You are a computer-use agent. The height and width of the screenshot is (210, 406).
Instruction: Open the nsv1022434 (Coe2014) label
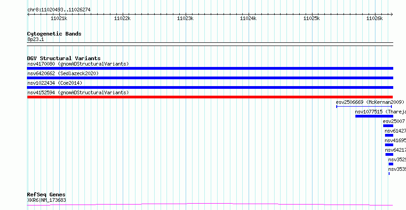(x=55, y=83)
